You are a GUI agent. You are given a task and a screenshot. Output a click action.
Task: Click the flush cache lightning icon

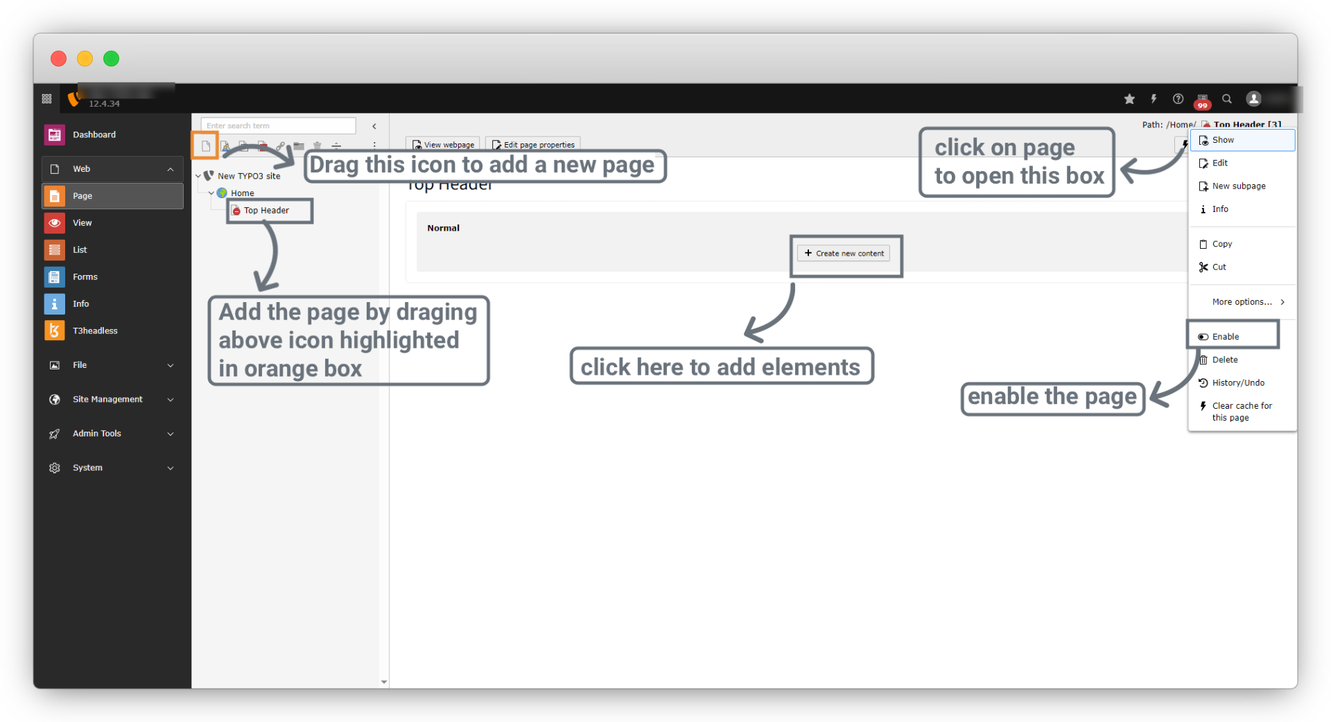(x=1154, y=99)
